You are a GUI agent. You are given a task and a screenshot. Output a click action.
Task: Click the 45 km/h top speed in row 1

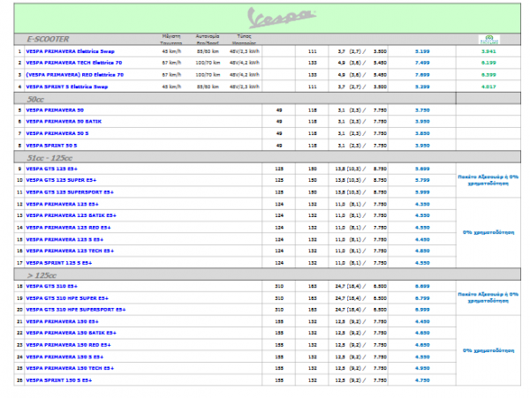[x=171, y=51]
